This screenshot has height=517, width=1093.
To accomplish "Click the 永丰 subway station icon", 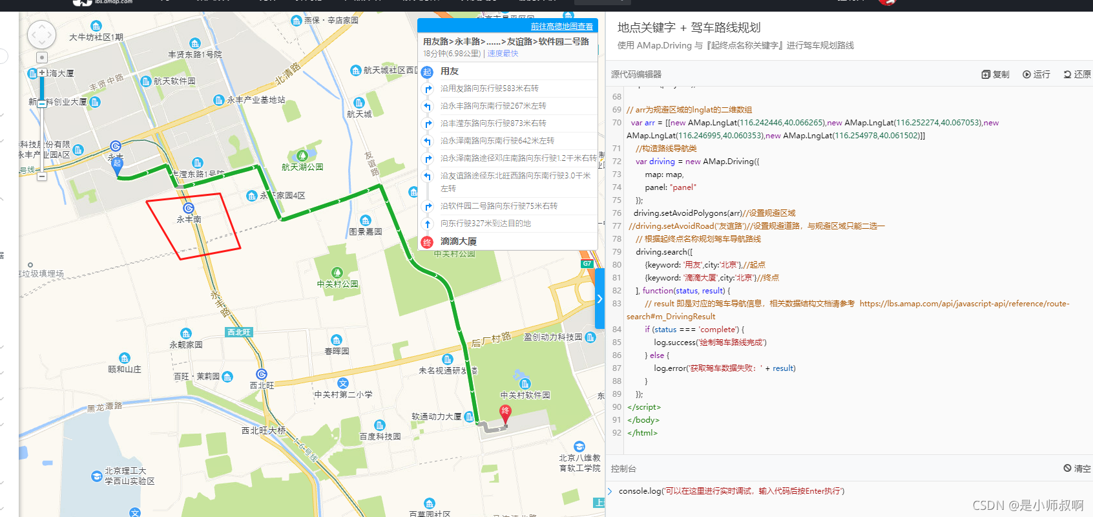I will [x=116, y=146].
